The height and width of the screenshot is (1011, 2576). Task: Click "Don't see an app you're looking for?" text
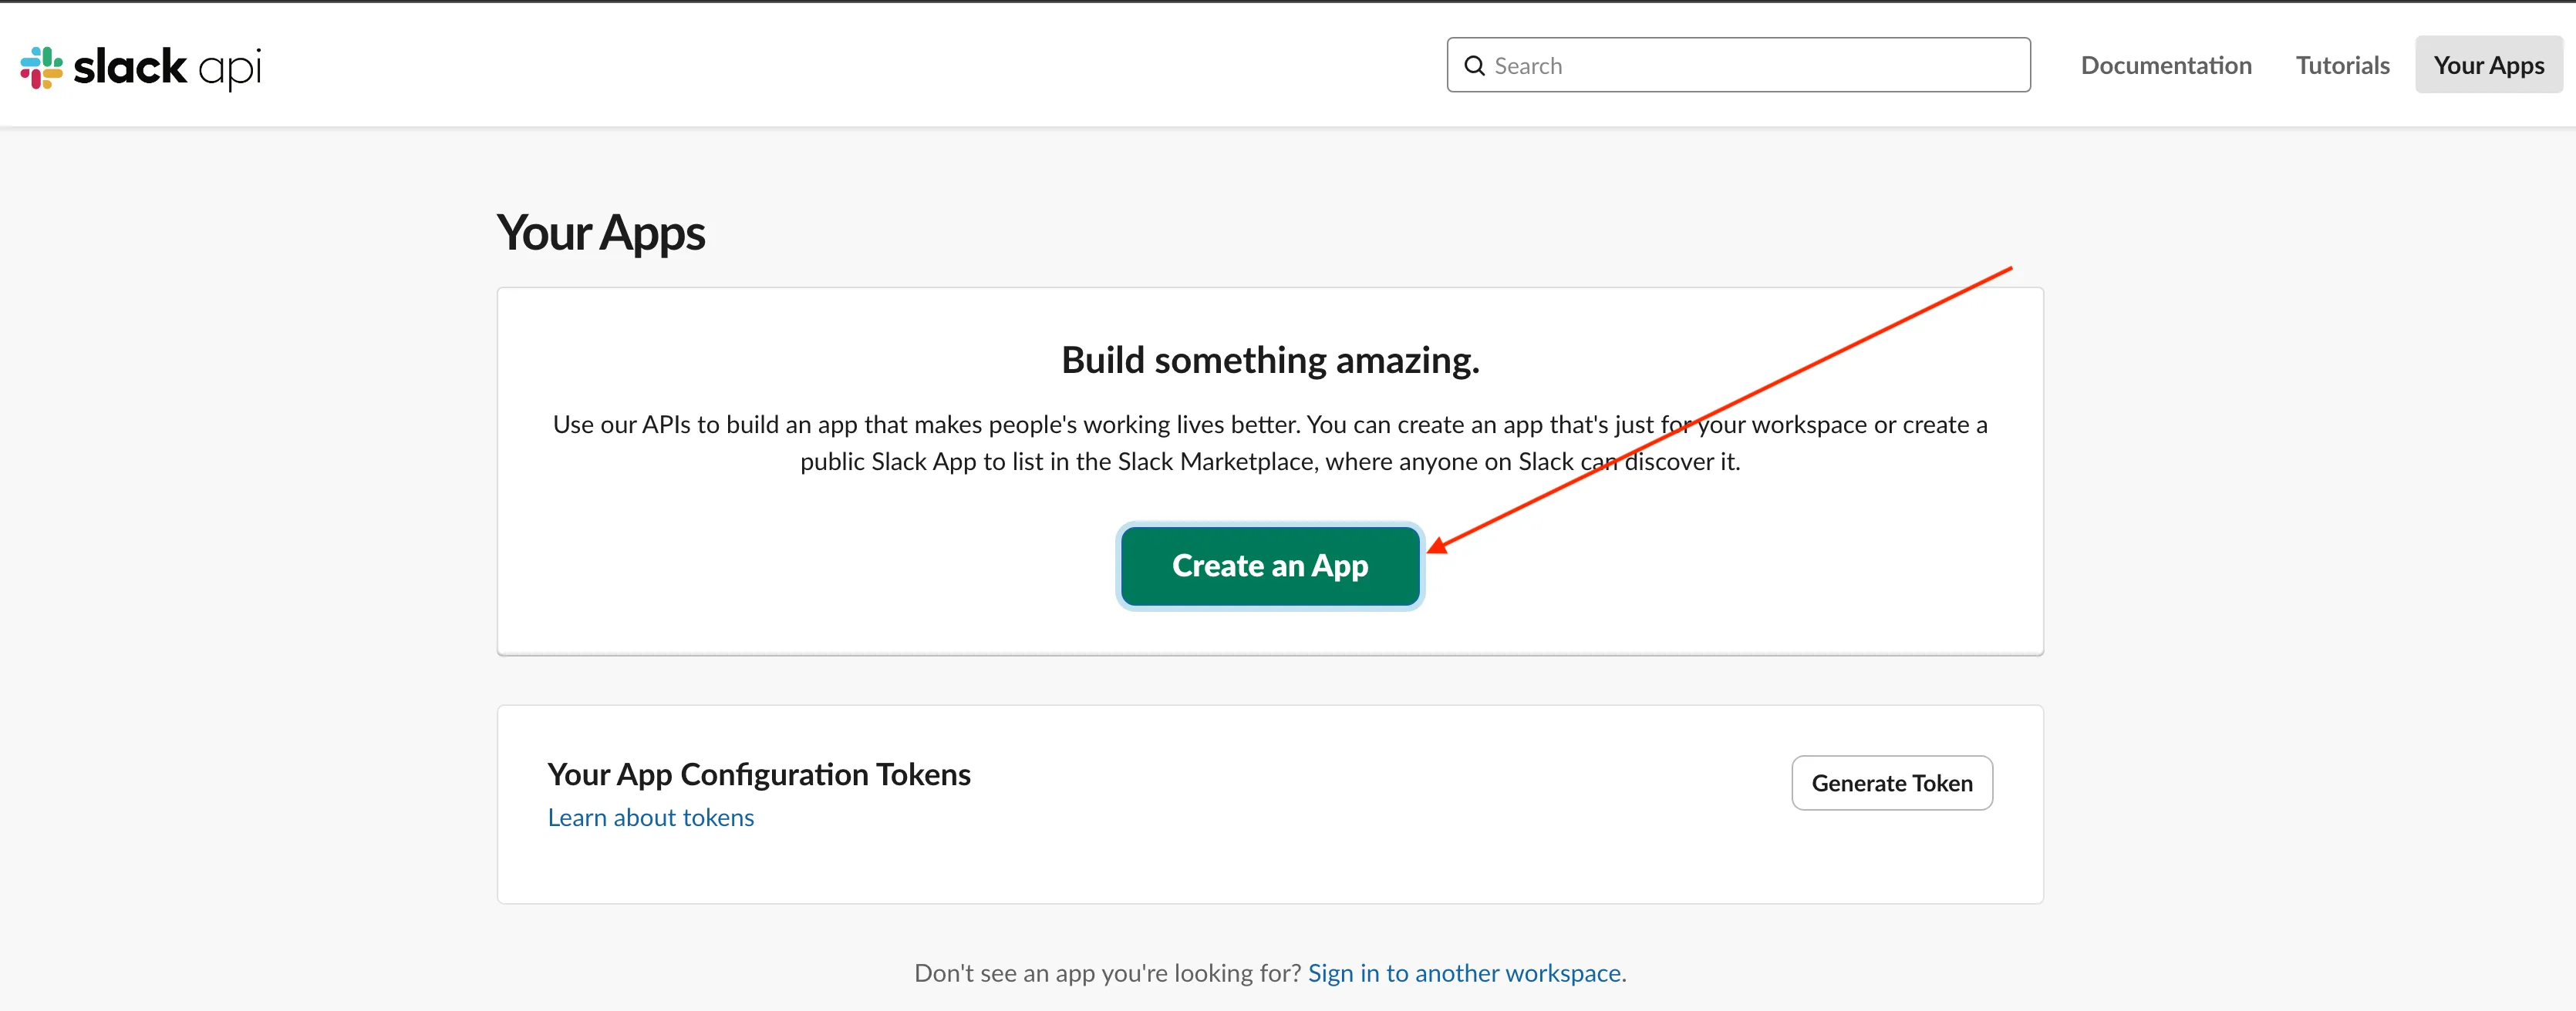[x=1107, y=973]
